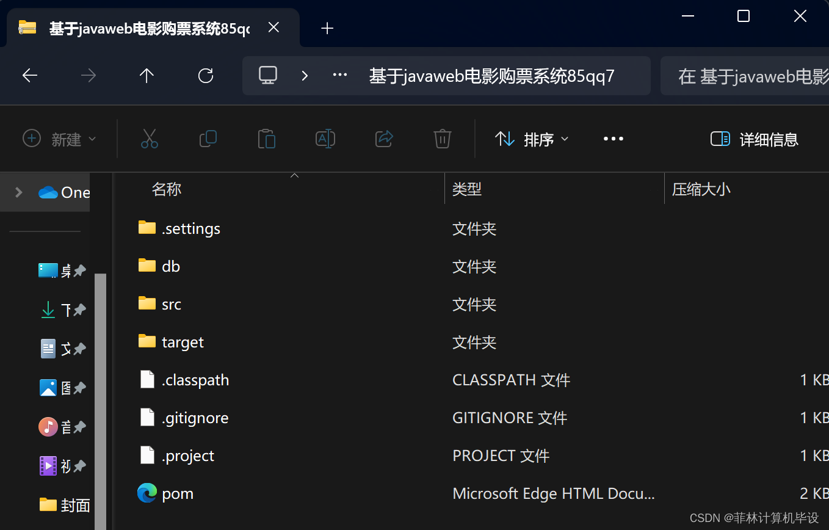Open the Videos quick access item
This screenshot has width=829, height=530.
pyautogui.click(x=55, y=466)
